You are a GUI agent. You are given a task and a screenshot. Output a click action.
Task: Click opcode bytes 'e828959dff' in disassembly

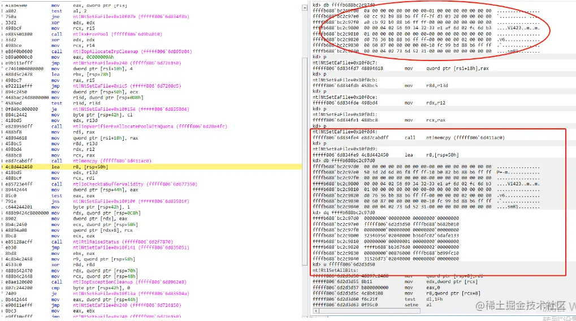pos(19,127)
